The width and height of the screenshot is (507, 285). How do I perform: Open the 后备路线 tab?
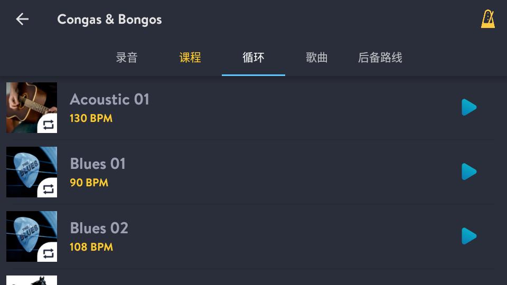click(x=380, y=58)
